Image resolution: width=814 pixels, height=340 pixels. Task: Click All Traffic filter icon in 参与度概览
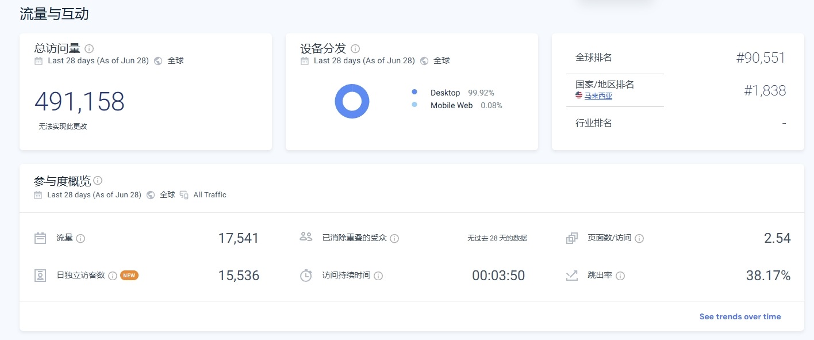pyautogui.click(x=184, y=195)
